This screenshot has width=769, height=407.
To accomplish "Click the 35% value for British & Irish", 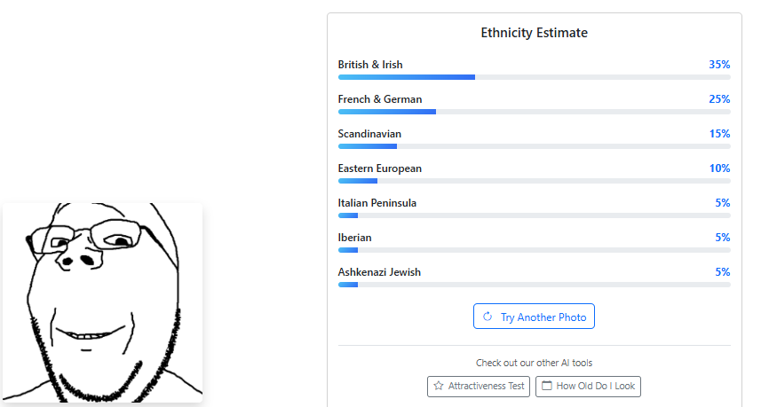I will click(x=718, y=65).
